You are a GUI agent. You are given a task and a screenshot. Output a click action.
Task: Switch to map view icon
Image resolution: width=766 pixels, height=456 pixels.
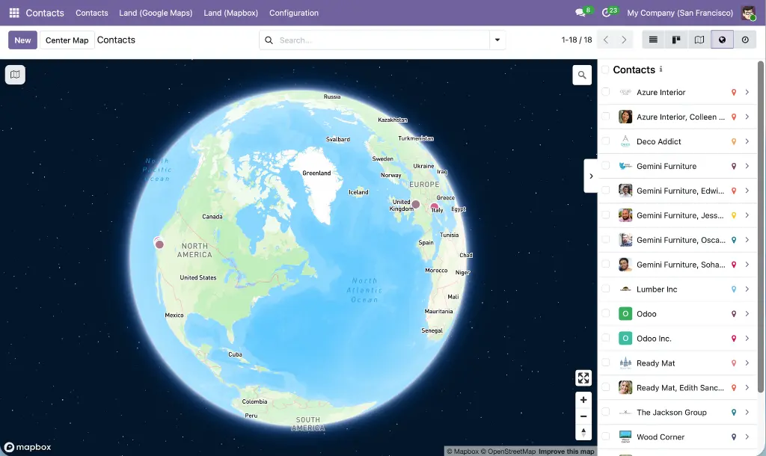(699, 40)
